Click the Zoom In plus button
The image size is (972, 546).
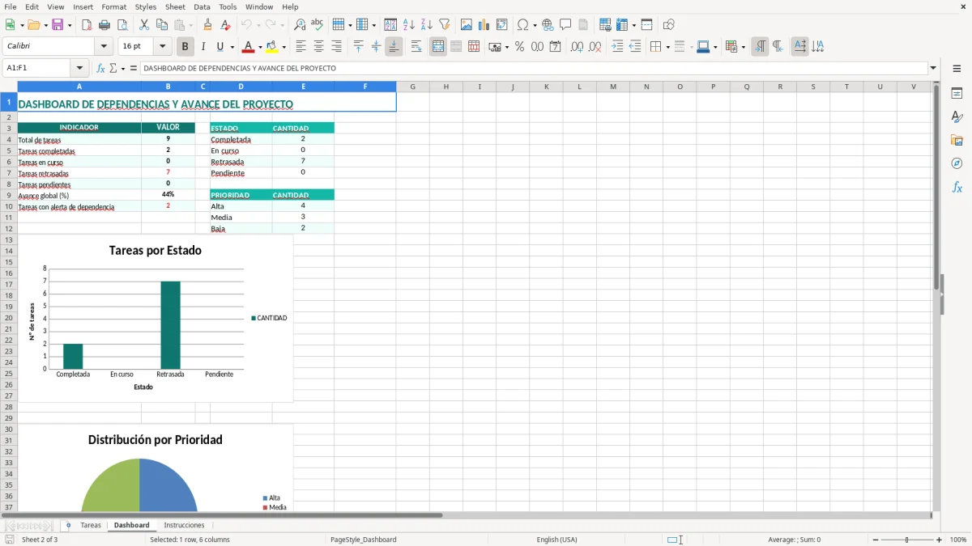[940, 540]
